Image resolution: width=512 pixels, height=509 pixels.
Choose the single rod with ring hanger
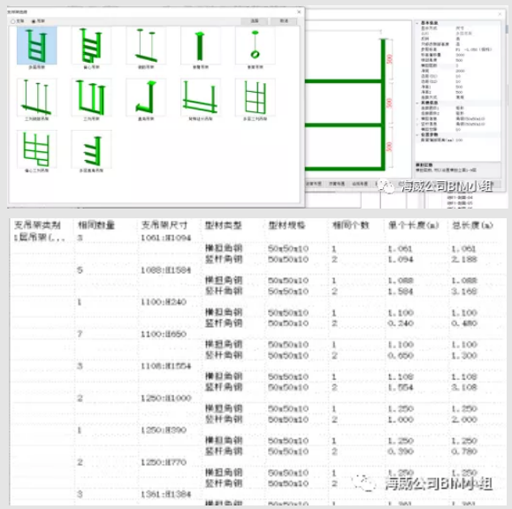(x=255, y=46)
